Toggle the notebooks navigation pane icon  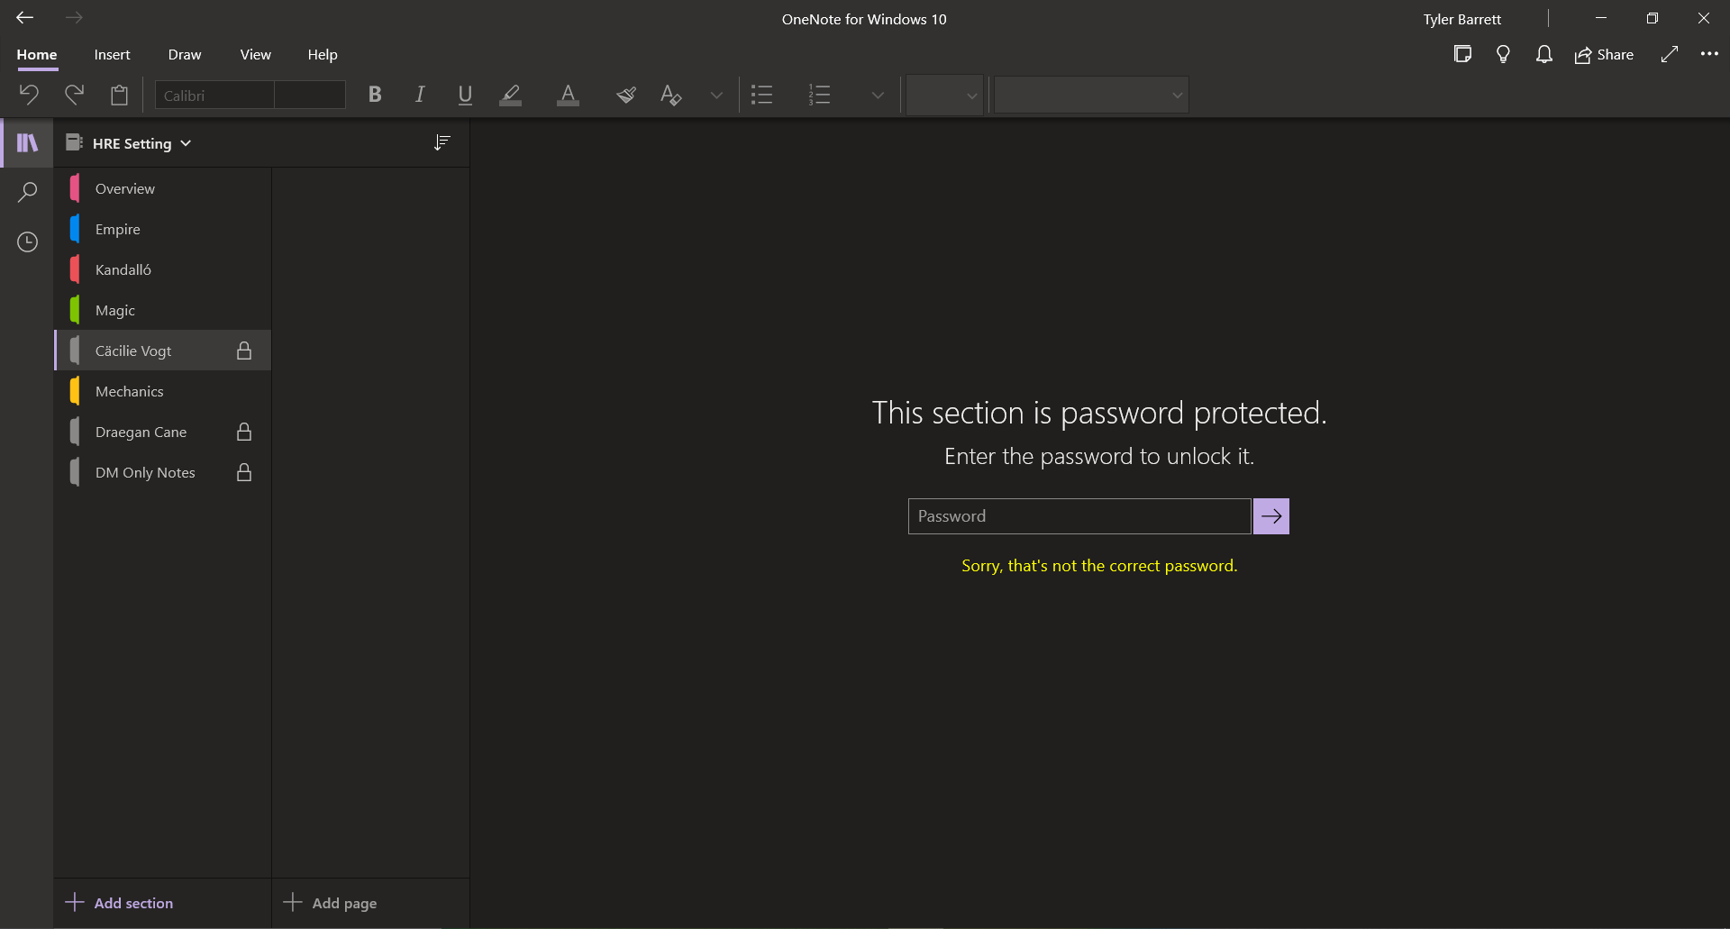point(28,142)
